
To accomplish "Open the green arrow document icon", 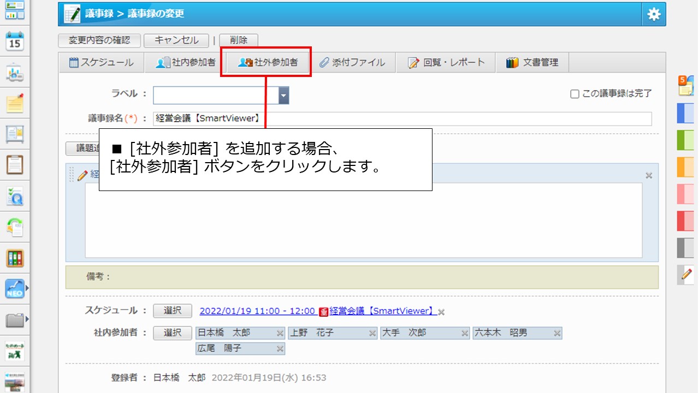I will point(15,227).
